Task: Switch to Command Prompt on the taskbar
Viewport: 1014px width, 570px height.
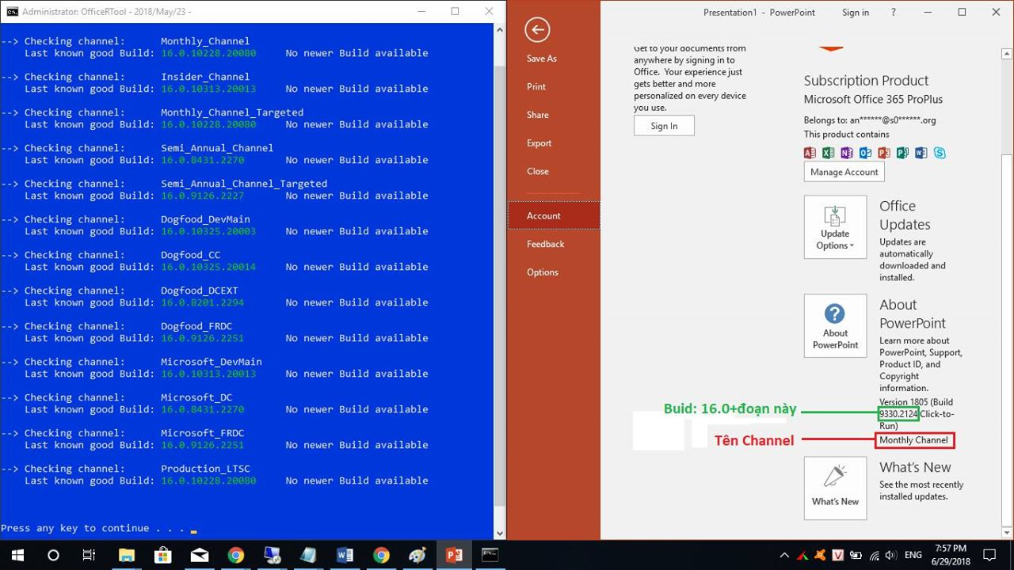Action: 490,555
